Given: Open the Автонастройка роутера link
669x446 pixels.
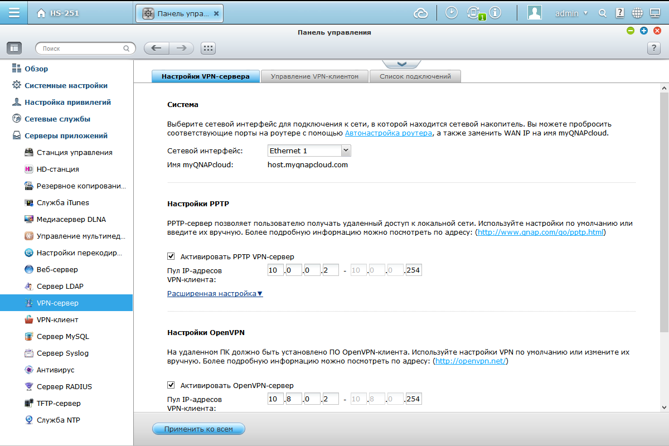Looking at the screenshot, I should [389, 133].
